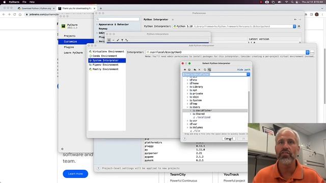326x183 pixels.
Task: Click the Hide path link
Action: click(x=243, y=70)
